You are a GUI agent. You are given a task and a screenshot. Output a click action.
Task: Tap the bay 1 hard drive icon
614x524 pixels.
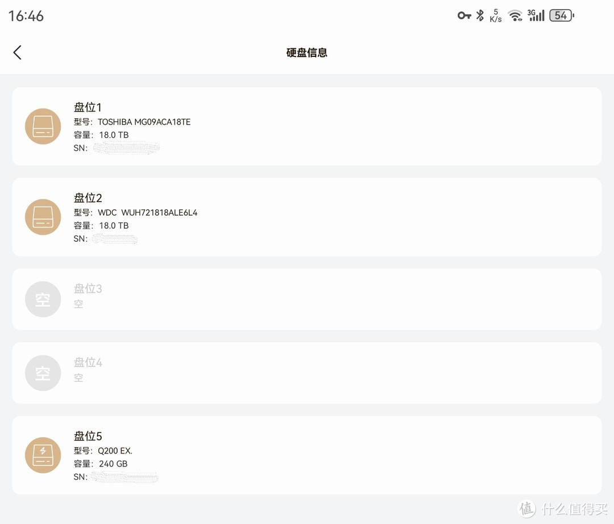click(x=43, y=126)
